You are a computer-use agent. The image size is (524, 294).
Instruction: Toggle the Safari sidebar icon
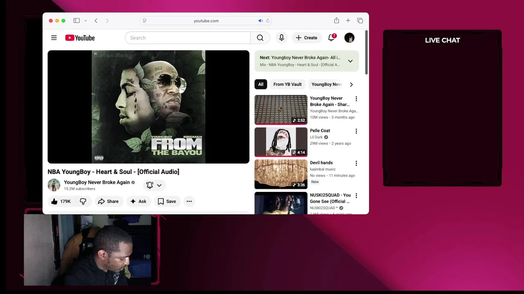[x=77, y=20]
